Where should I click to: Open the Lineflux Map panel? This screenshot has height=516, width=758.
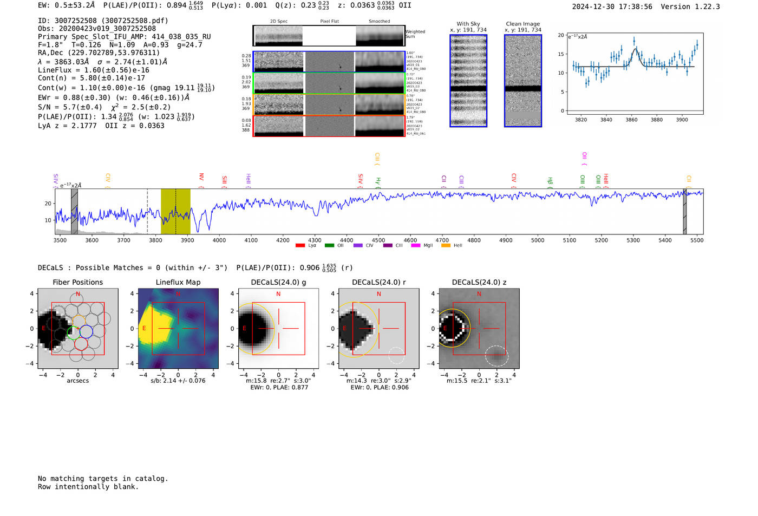178,328
